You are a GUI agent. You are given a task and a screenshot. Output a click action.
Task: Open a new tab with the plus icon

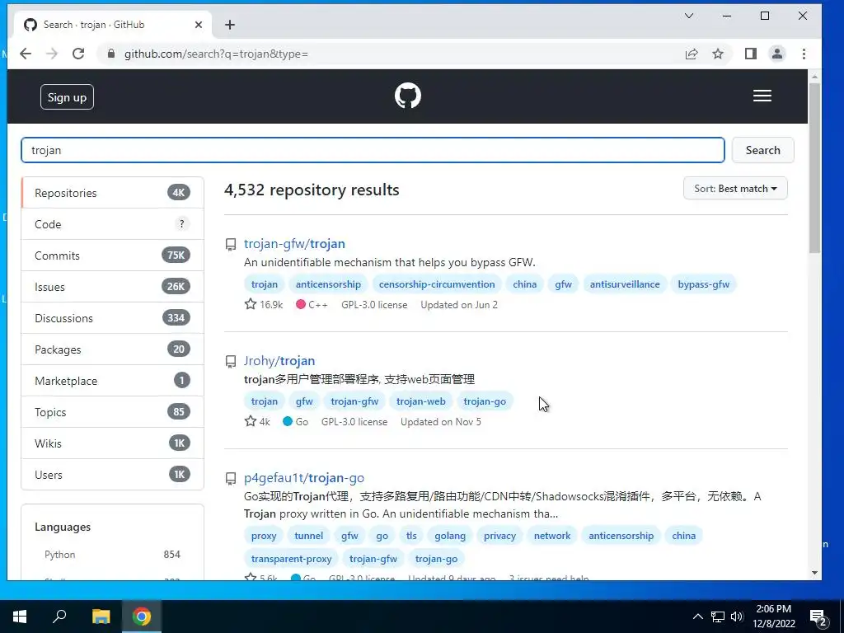(x=230, y=25)
